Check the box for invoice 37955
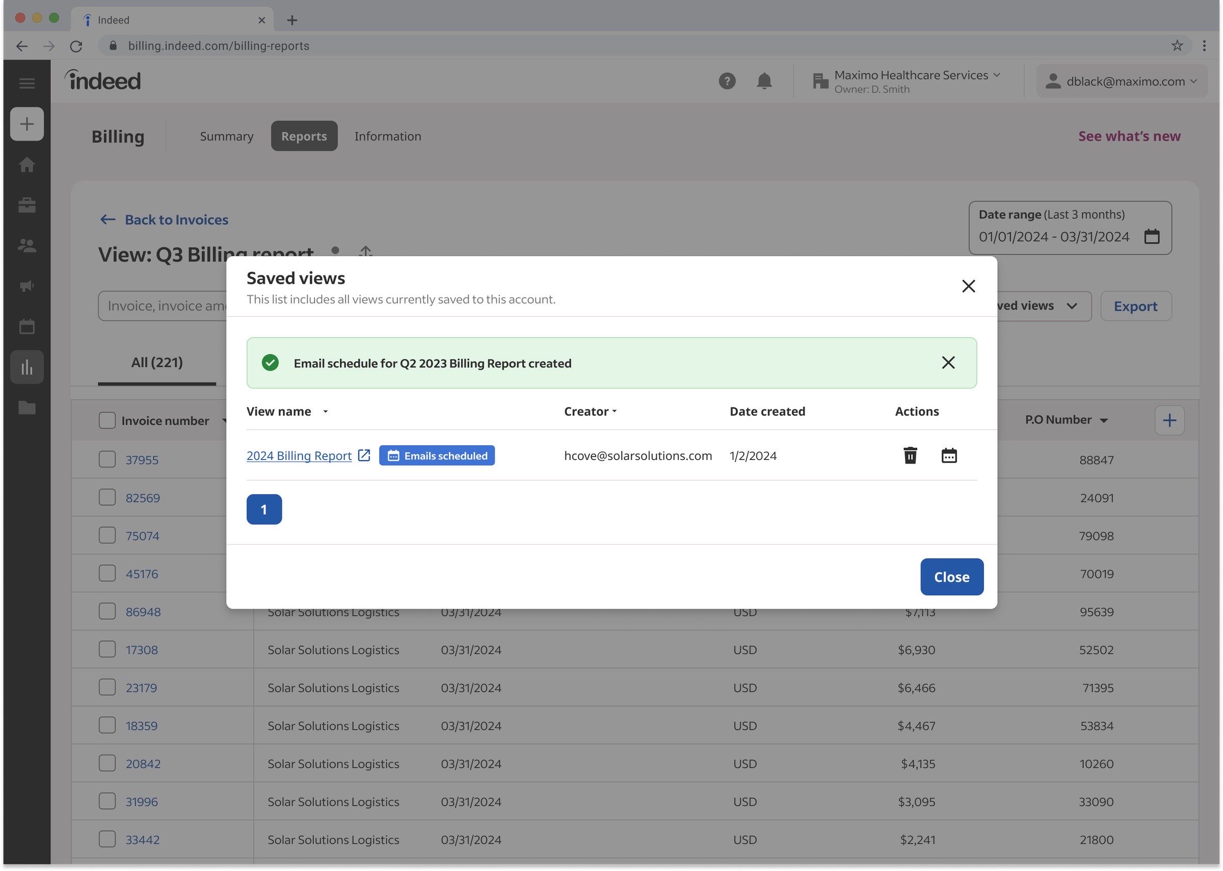The height and width of the screenshot is (871, 1223). tap(108, 459)
